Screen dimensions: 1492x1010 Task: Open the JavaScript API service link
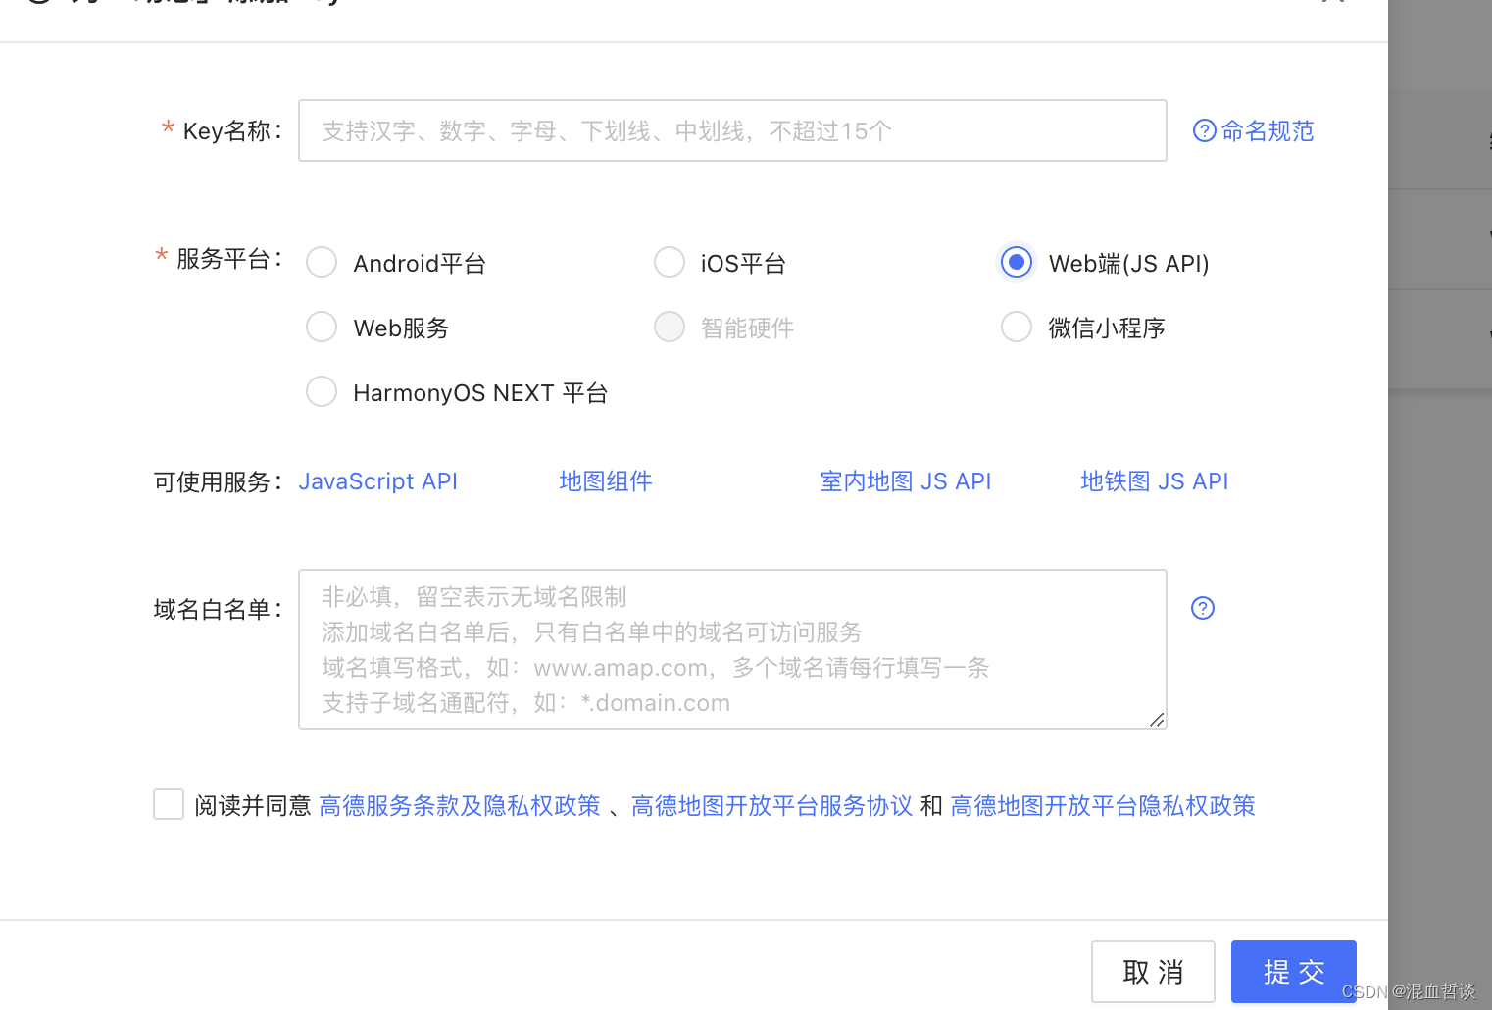coord(377,481)
